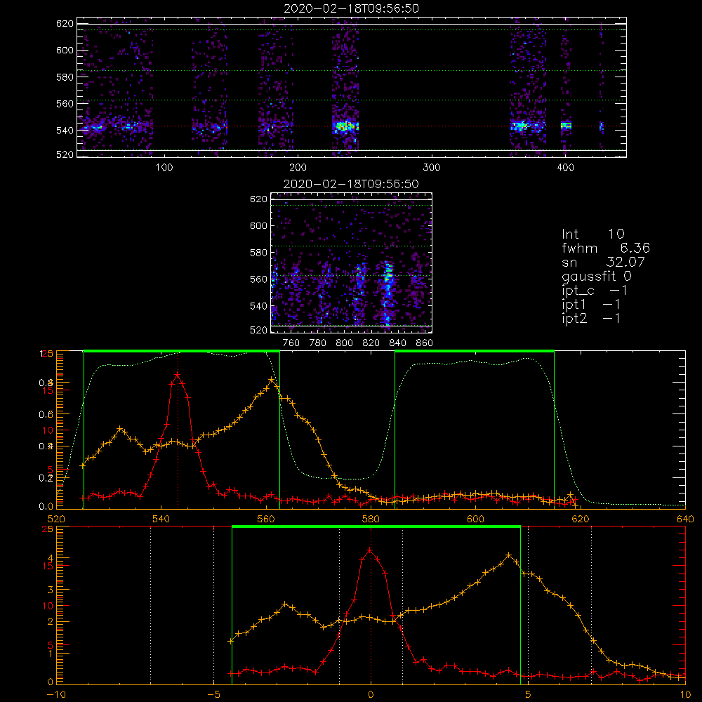The width and height of the screenshot is (702, 702).
Task: Click x-axis label 400 on top spectrogram
Action: click(x=565, y=168)
